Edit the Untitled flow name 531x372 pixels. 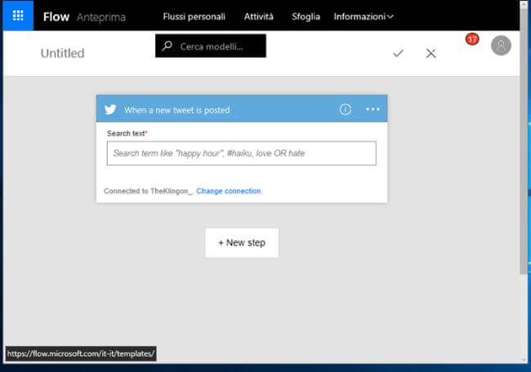coord(63,53)
